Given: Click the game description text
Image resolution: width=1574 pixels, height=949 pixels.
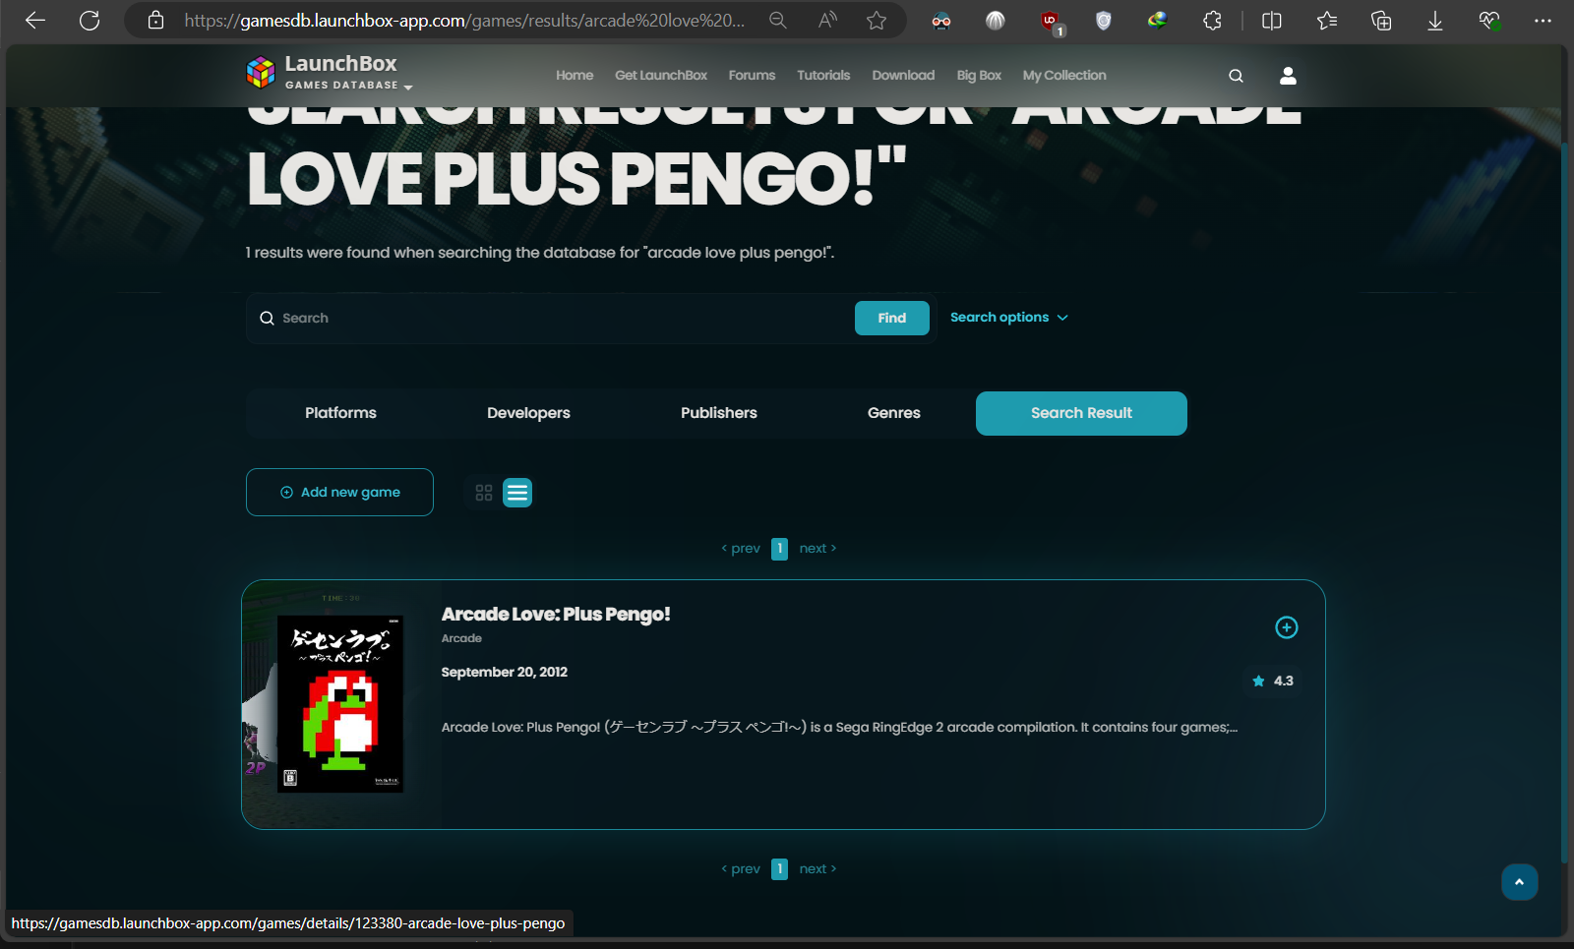Looking at the screenshot, I should [x=839, y=728].
